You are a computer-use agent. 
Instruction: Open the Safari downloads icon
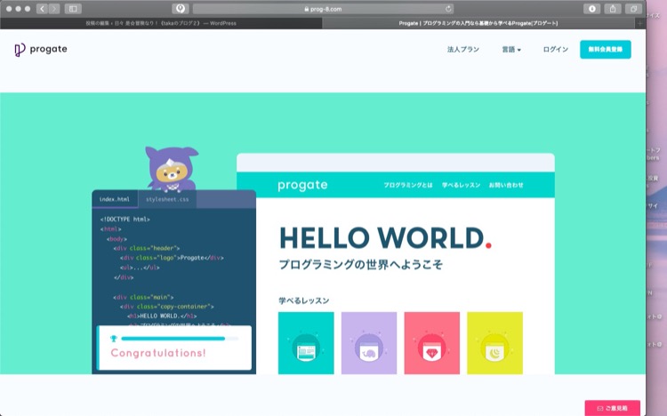pyautogui.click(x=591, y=9)
